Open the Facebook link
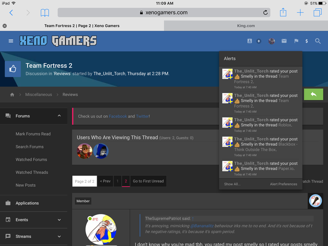 [118, 116]
